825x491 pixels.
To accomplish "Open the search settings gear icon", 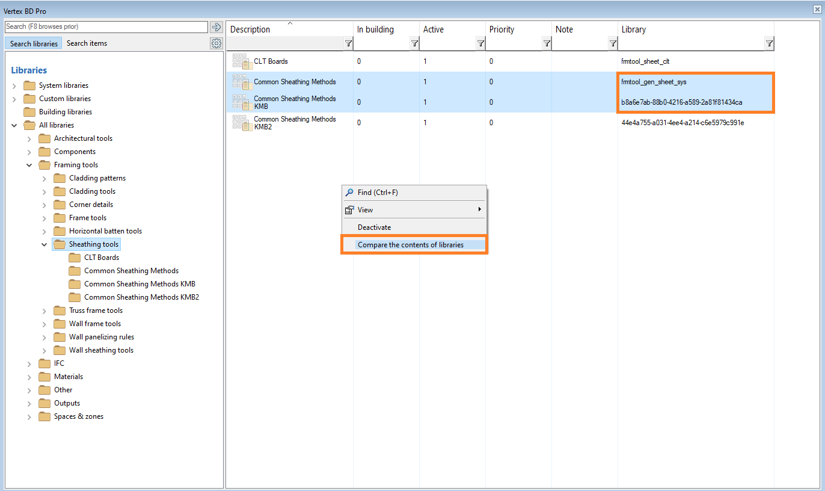I will (216, 43).
